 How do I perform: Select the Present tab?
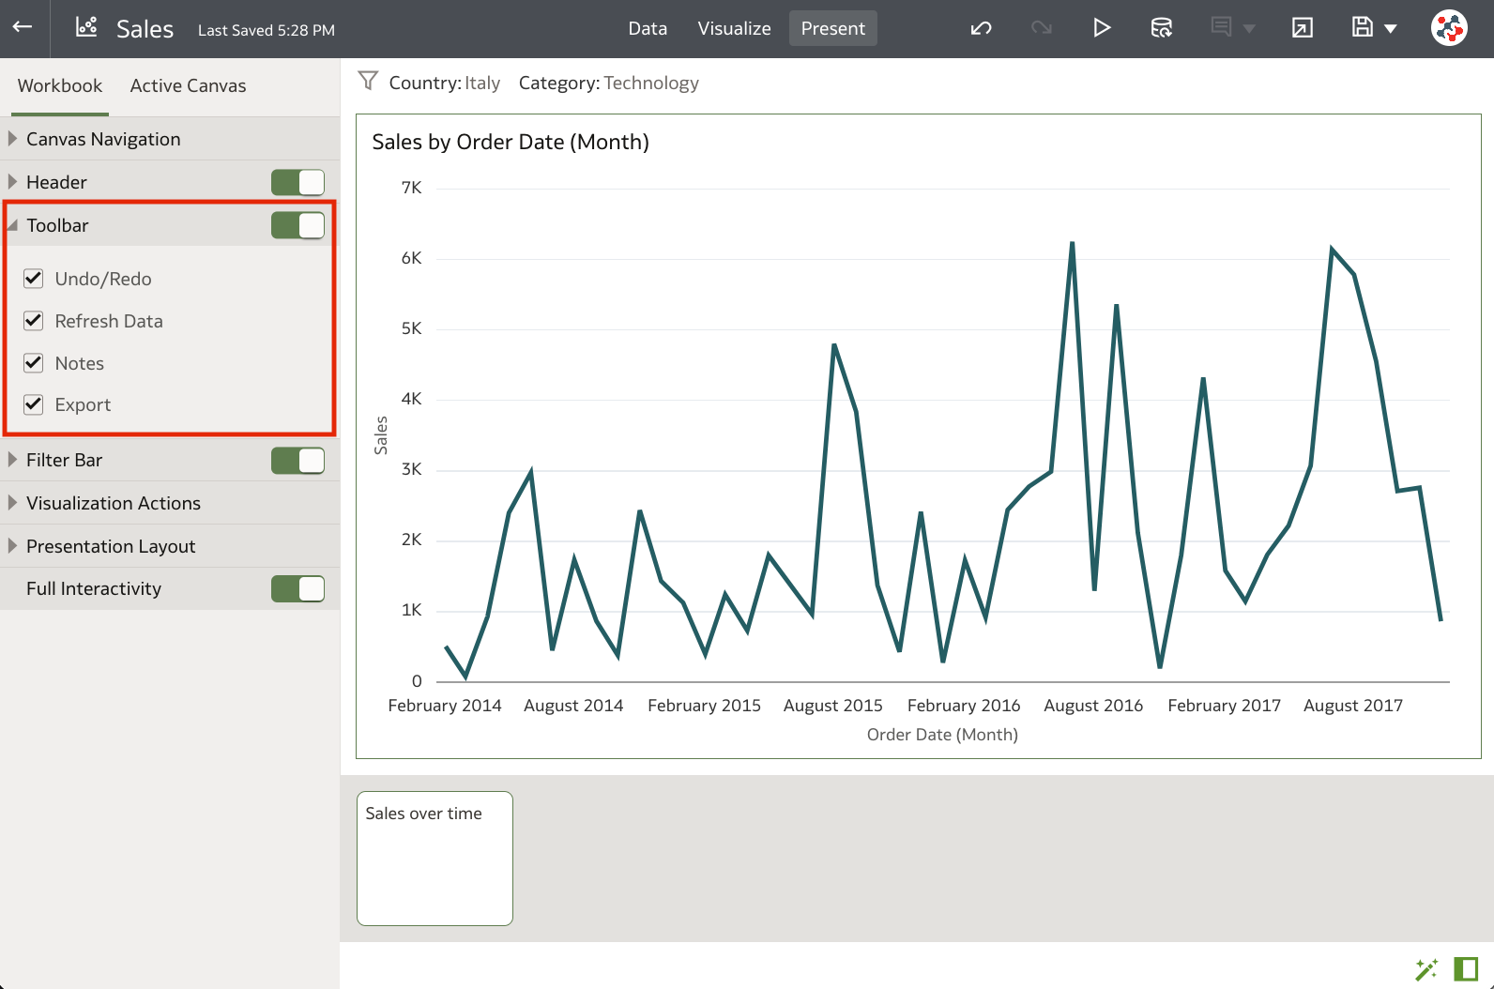pyautogui.click(x=833, y=28)
